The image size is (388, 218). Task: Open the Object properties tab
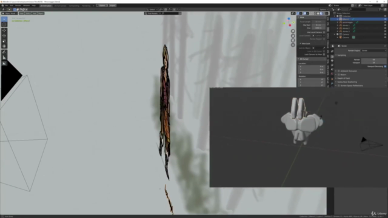pyautogui.click(x=332, y=79)
